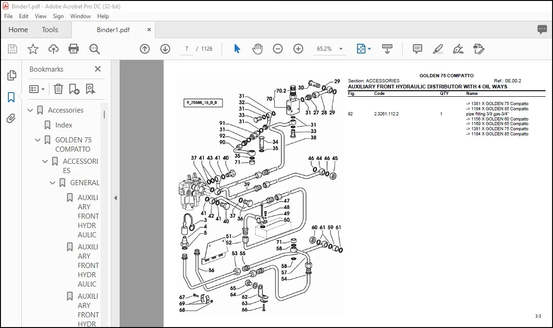Click the bookmarks panel scrollbar
553x328 pixels.
point(104,114)
